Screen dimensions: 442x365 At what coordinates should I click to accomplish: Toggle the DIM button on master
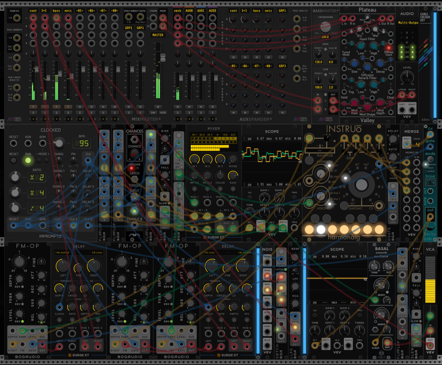(x=153, y=112)
